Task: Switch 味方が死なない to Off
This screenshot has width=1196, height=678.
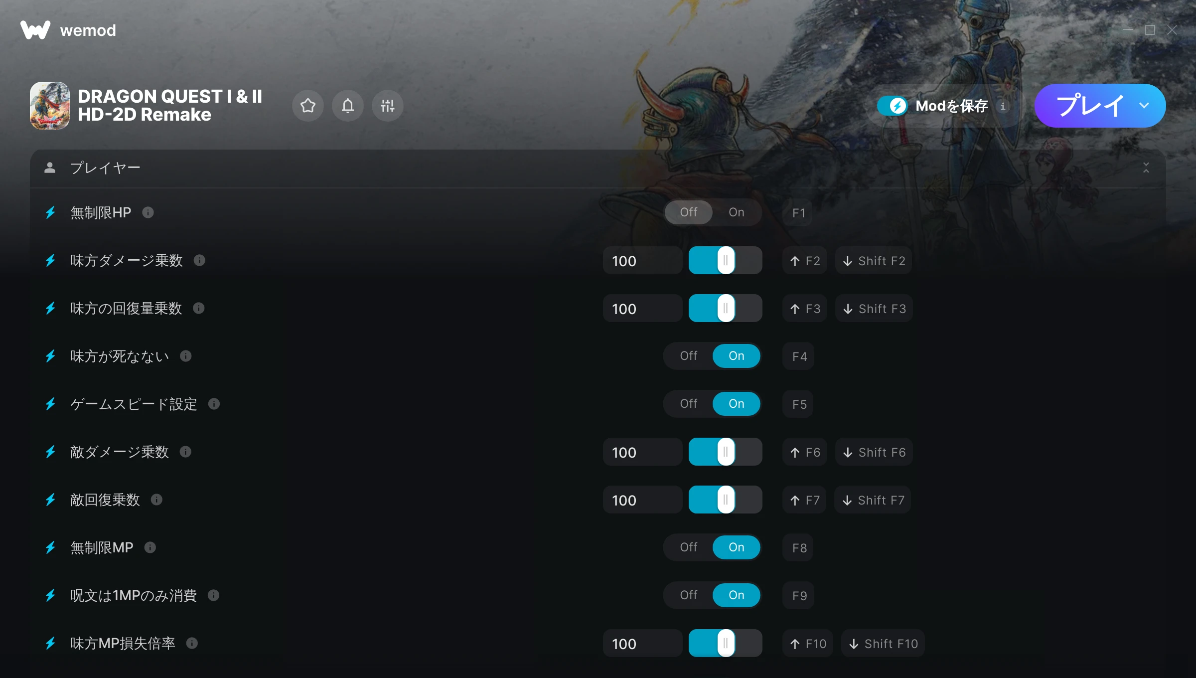Action: pos(689,356)
